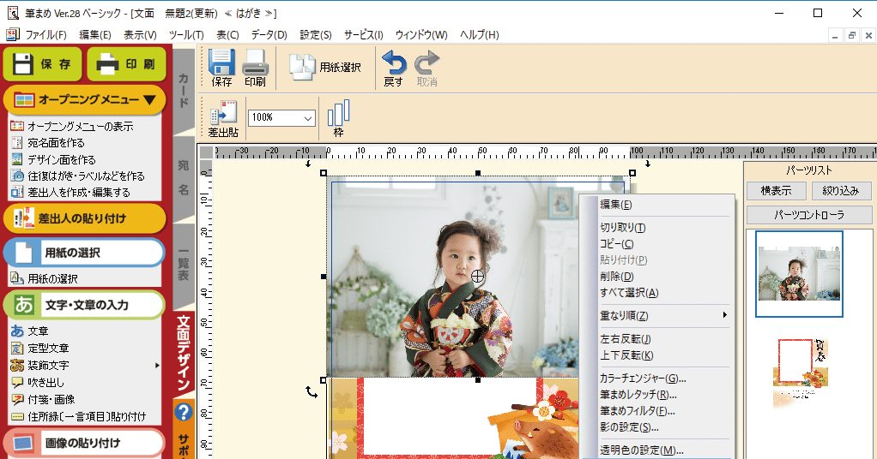Switch to the 一覧表 vertical tab
Image resolution: width=877 pixels, height=459 pixels.
(x=184, y=265)
